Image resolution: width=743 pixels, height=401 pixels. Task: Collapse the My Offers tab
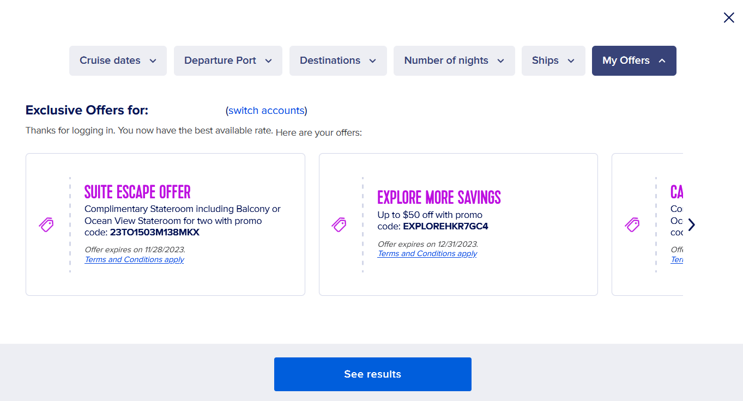click(x=634, y=60)
